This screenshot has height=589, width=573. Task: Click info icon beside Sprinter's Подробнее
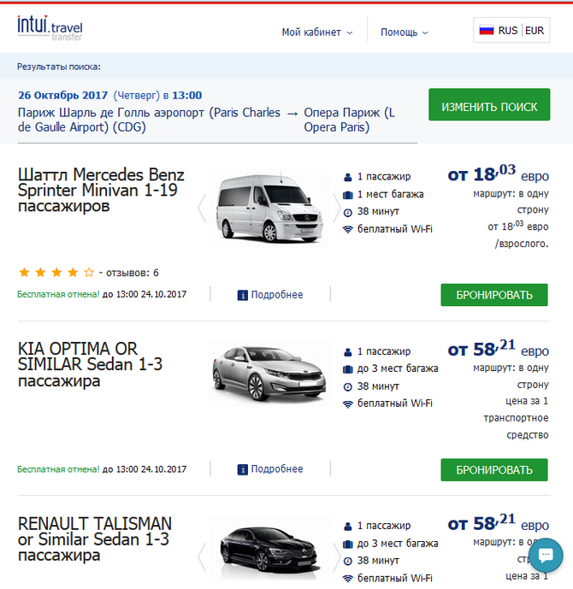pyautogui.click(x=242, y=295)
